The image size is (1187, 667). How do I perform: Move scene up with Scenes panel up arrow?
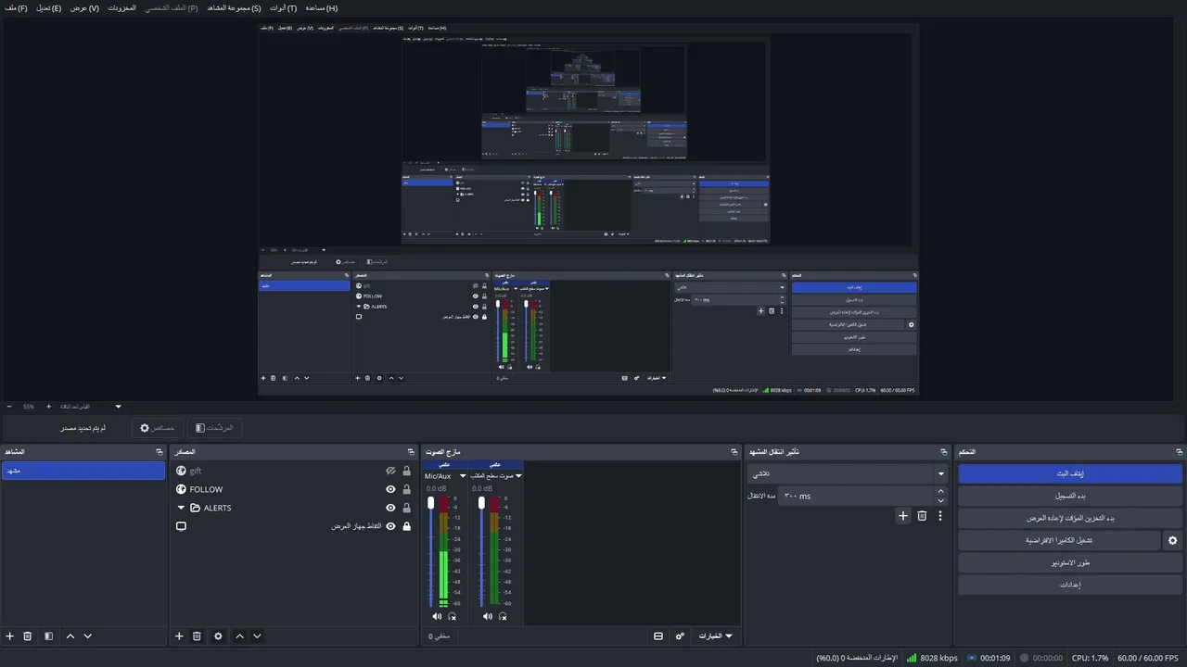click(70, 636)
